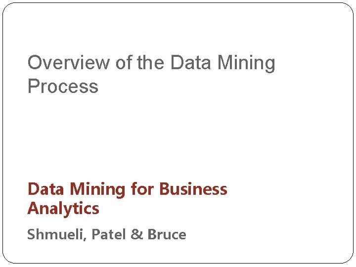Screen dimensions: 356x267
Task: Select the red word "Business"
Action: pyautogui.click(x=193, y=189)
